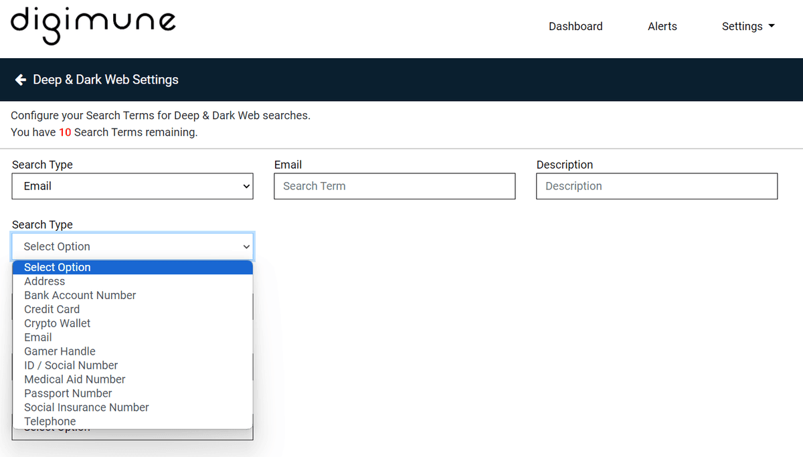Click the Email Search Term input field
This screenshot has width=803, height=457.
pyautogui.click(x=394, y=186)
